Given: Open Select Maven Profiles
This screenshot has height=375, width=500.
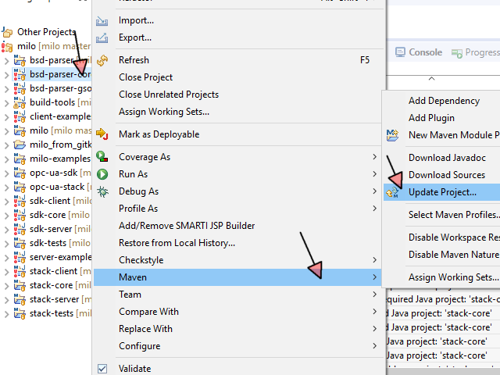Looking at the screenshot, I should [x=454, y=215].
